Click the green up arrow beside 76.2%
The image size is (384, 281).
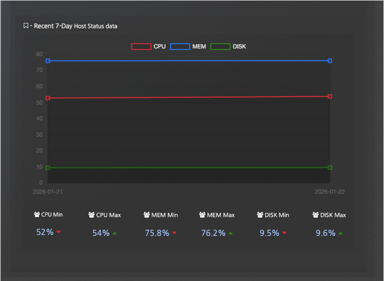coord(230,233)
